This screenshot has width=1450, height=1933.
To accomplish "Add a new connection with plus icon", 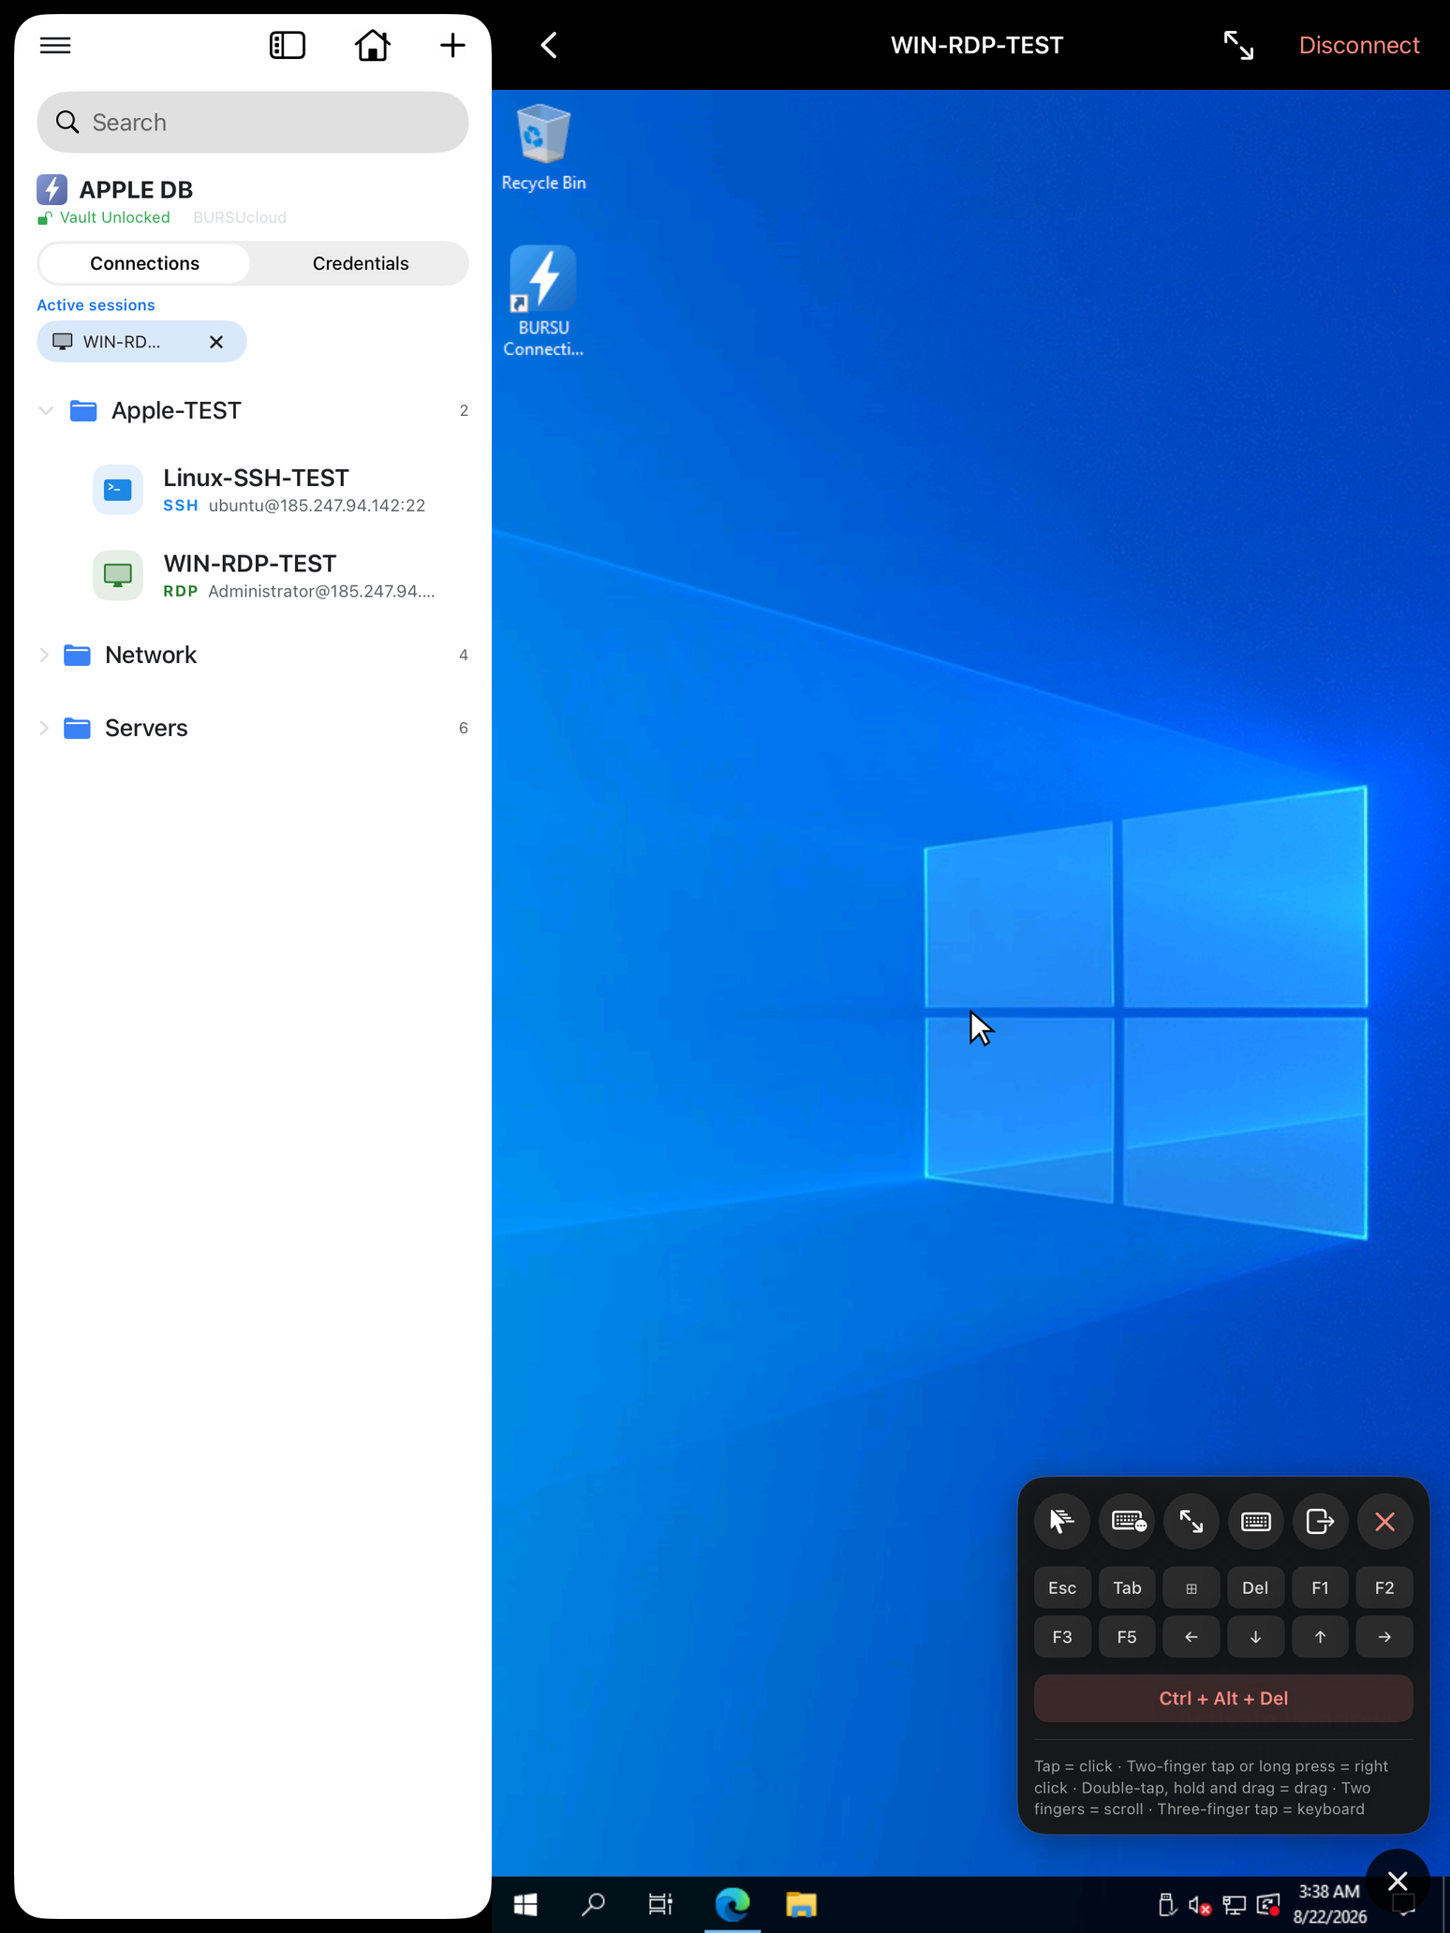I will [452, 45].
